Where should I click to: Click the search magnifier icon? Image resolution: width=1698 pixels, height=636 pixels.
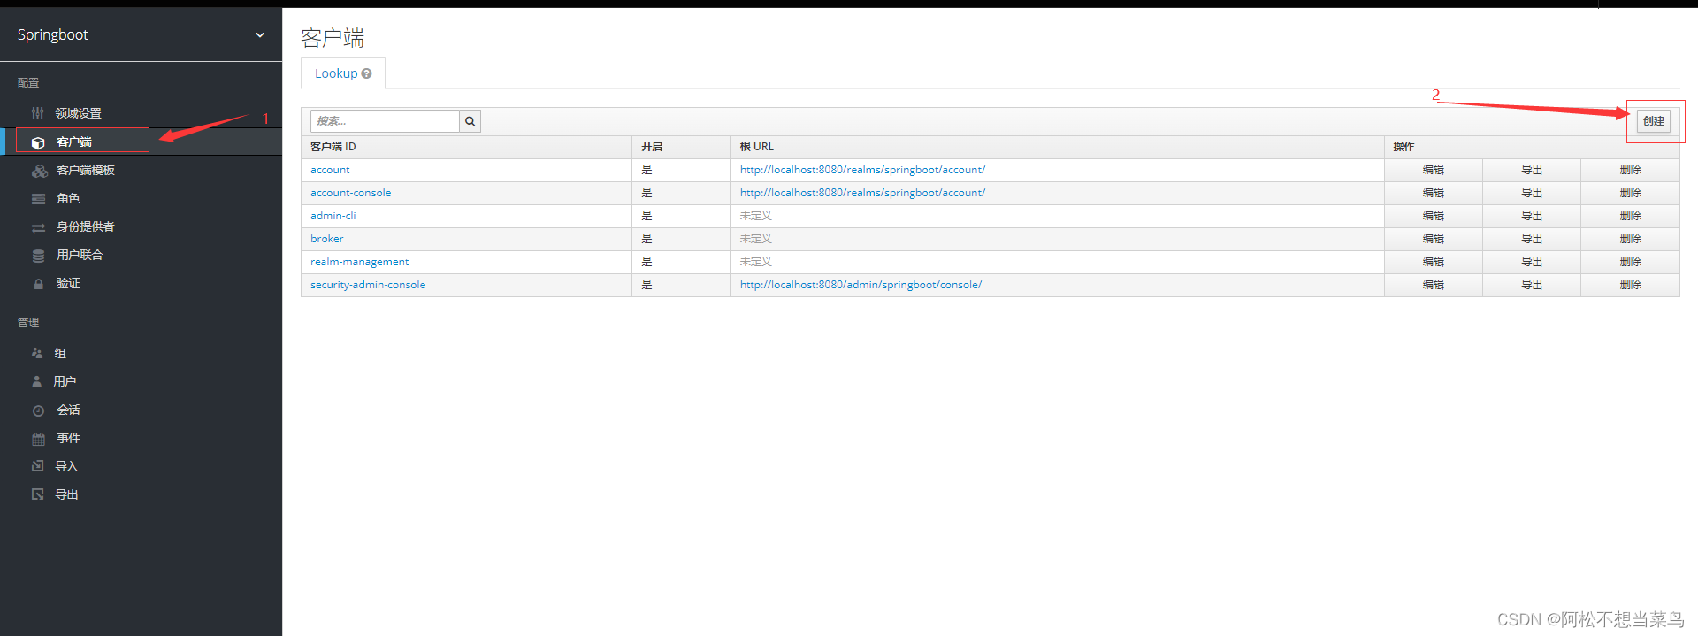coord(470,121)
